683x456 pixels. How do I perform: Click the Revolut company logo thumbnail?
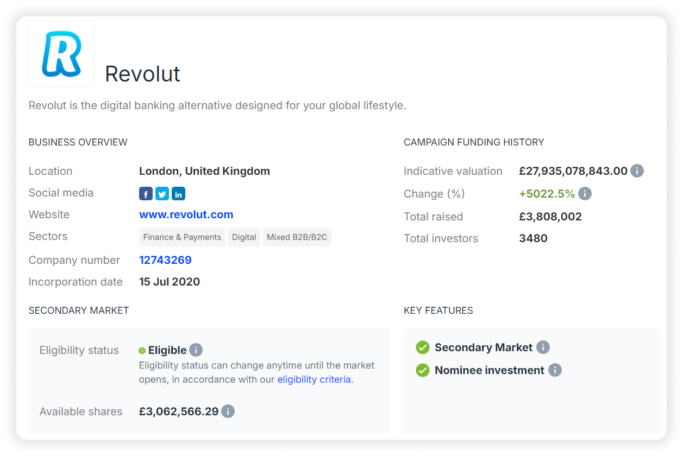pos(60,53)
